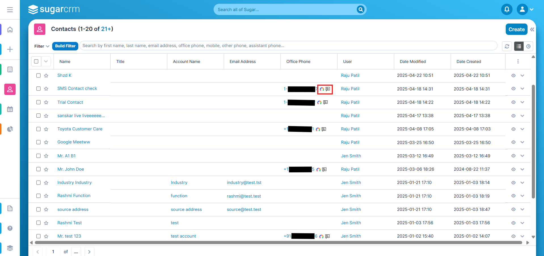Refresh the contacts list
Image resolution: width=544 pixels, height=256 pixels.
pos(507,46)
